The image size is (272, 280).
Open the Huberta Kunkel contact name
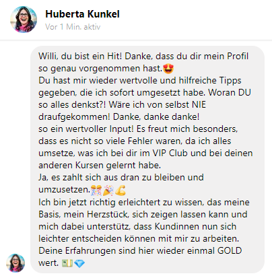[x=82, y=14]
